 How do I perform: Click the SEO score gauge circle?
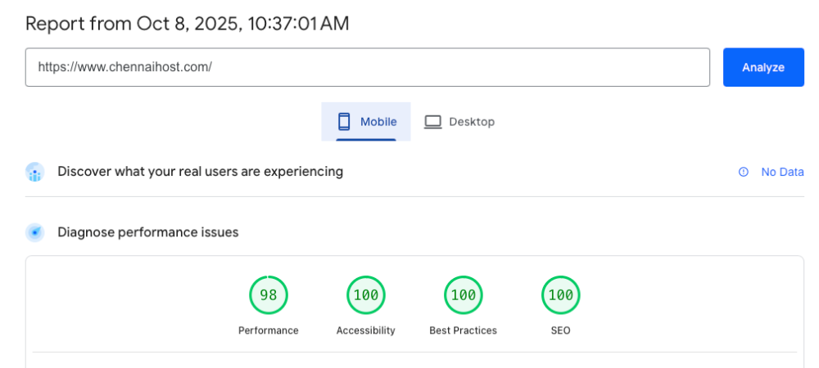pyautogui.click(x=561, y=295)
